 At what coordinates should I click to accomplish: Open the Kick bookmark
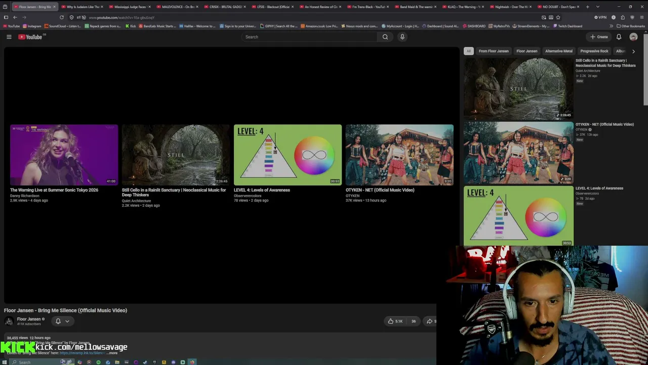pyautogui.click(x=131, y=26)
